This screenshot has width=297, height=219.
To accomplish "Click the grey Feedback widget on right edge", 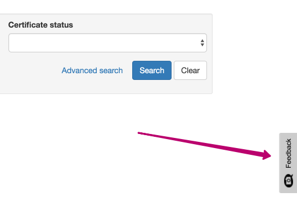I will [x=288, y=163].
